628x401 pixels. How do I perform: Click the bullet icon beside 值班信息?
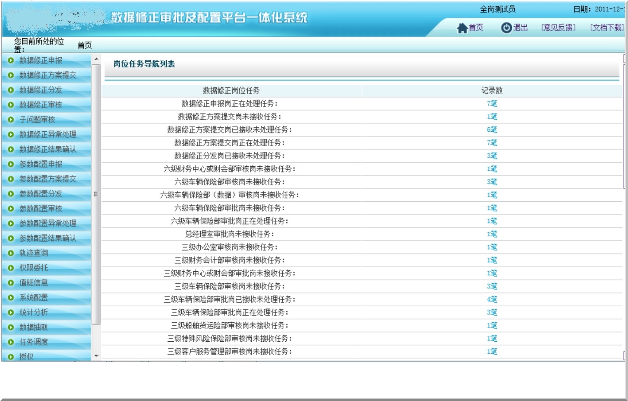[x=11, y=283]
